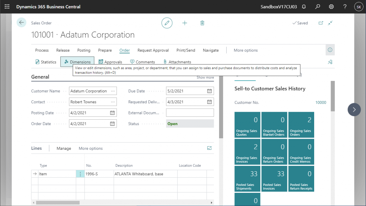Select the Order menu tab
This screenshot has height=206, width=366.
point(125,50)
